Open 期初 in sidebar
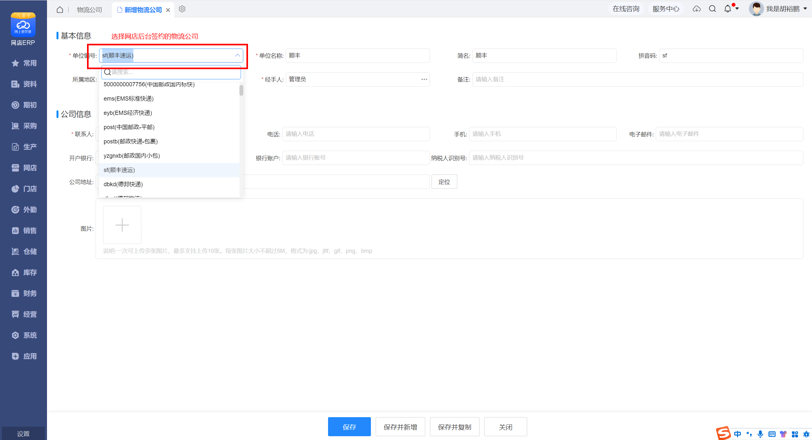 tap(24, 105)
